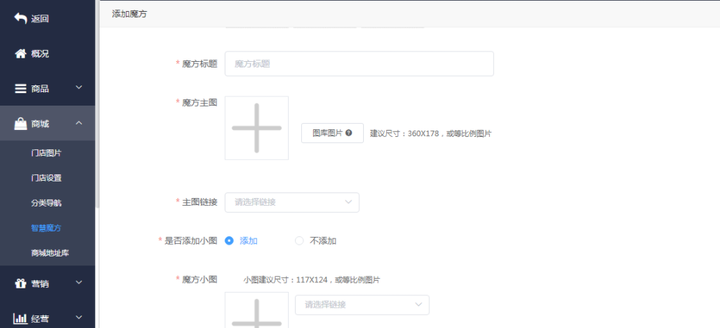Screen dimensions: 720x328
Task: Select the 不添加 radio button
Action: [299, 241]
